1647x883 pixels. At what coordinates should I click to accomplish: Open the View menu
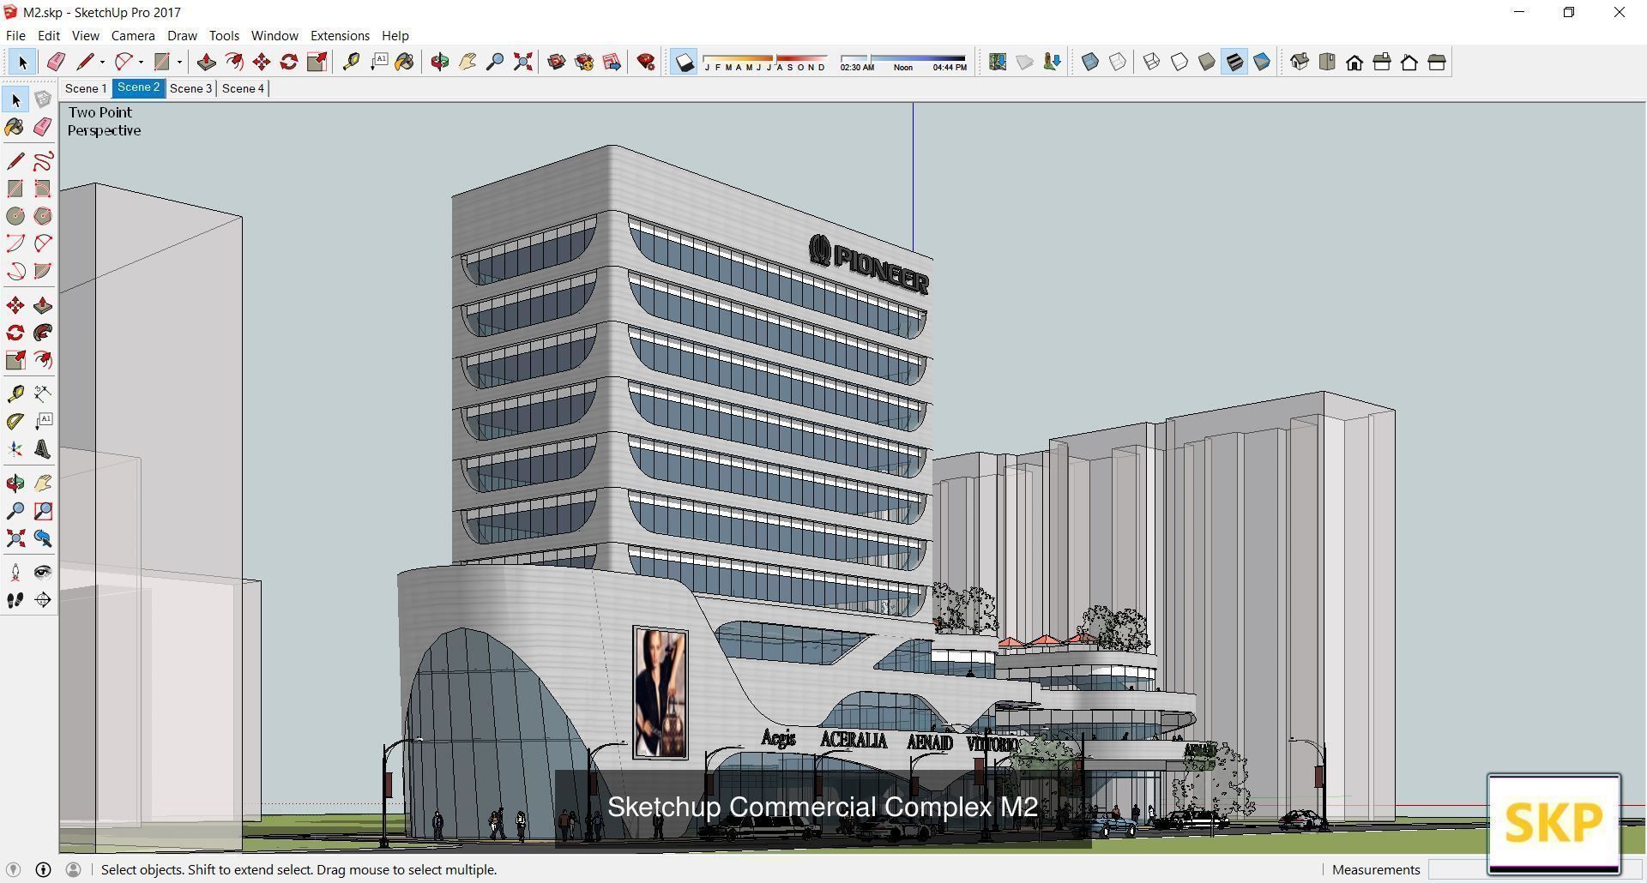[85, 36]
